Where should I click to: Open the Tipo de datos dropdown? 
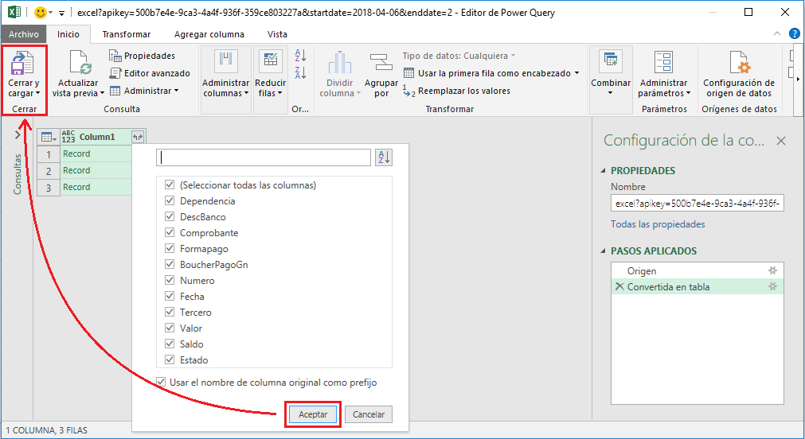pos(458,56)
